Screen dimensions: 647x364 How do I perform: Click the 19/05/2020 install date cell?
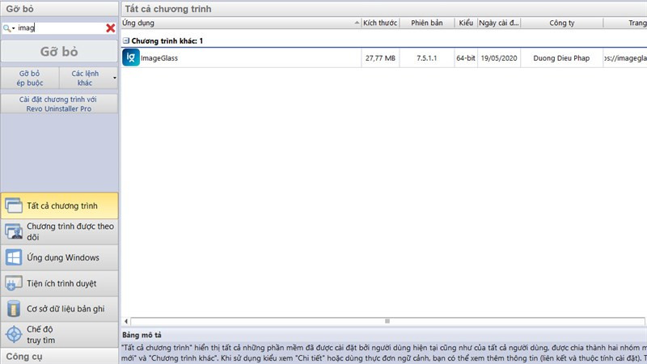pos(499,58)
